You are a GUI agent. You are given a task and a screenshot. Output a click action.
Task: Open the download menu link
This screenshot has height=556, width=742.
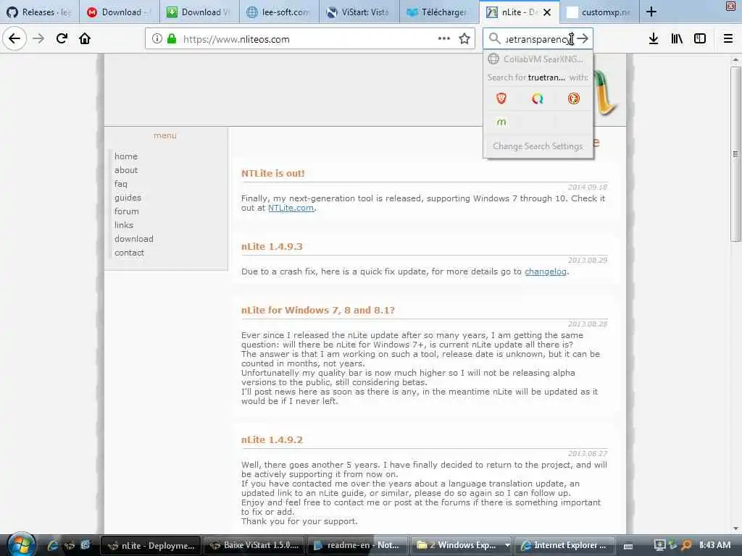point(134,239)
